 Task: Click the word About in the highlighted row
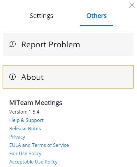click(x=33, y=77)
